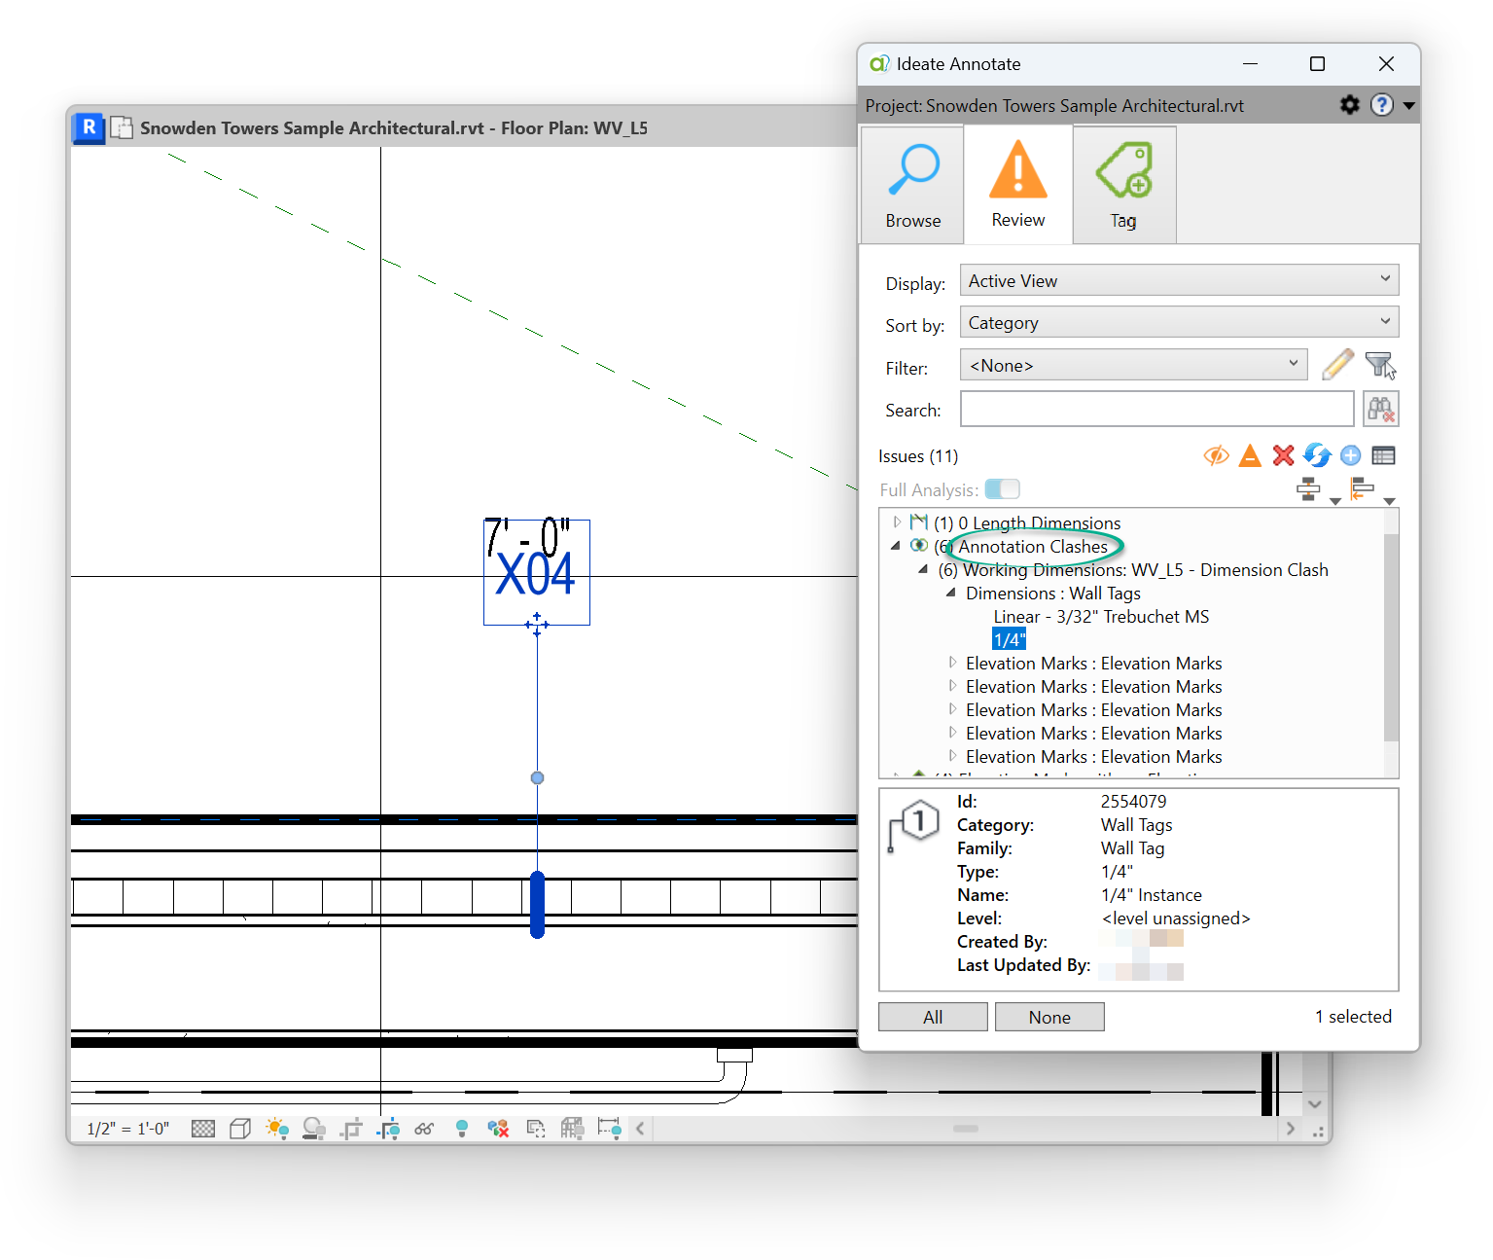The height and width of the screenshot is (1260, 1493).
Task: Click into the Search input field
Action: (x=1156, y=409)
